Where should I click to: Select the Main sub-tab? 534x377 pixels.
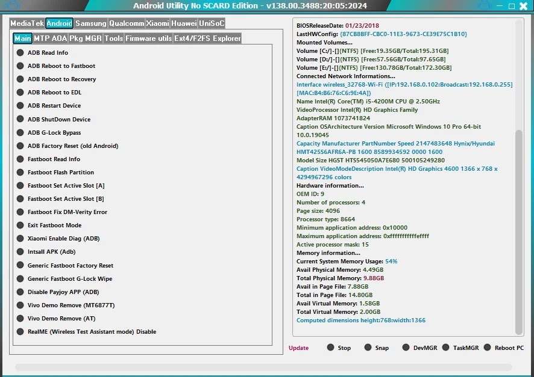(22, 38)
